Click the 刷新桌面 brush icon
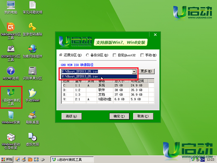The width and height of the screenshot is (217, 163). (33, 117)
